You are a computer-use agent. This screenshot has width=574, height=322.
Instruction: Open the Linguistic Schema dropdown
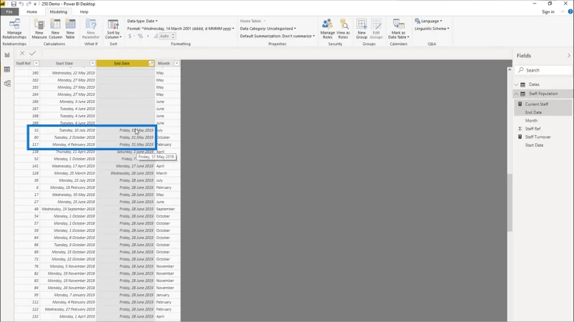(432, 29)
